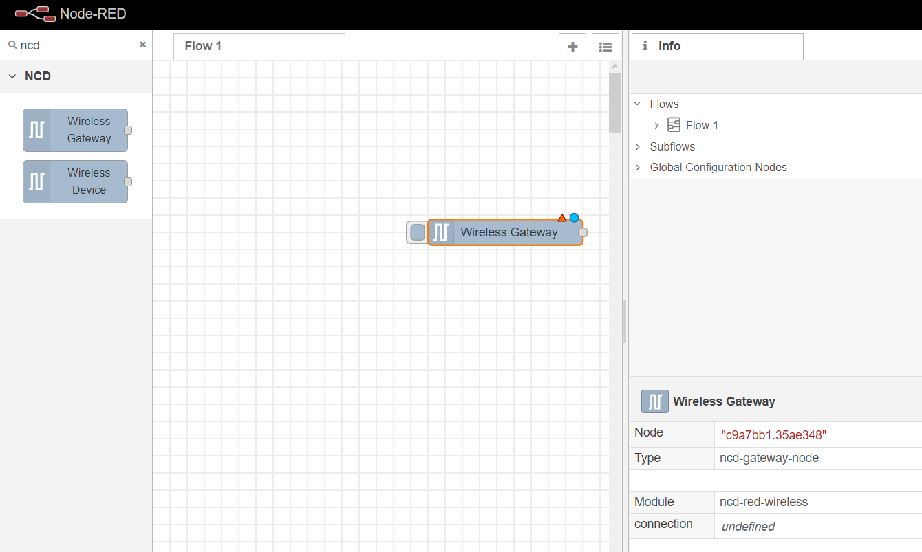
Task: Click the red warning triangle on node
Action: point(562,218)
